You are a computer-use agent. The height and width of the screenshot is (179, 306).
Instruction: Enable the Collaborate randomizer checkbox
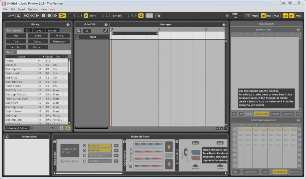pos(85,155)
